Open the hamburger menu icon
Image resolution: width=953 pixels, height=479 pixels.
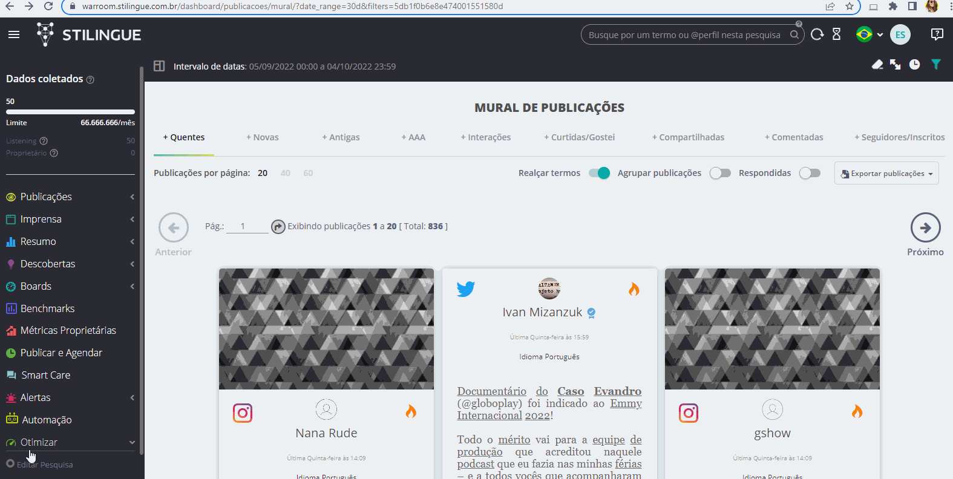click(x=14, y=34)
